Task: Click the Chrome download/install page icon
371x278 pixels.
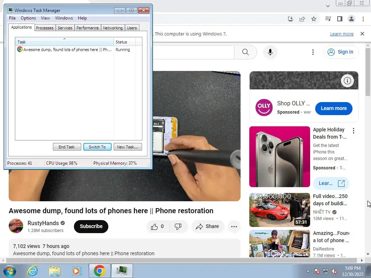Action: (291, 19)
